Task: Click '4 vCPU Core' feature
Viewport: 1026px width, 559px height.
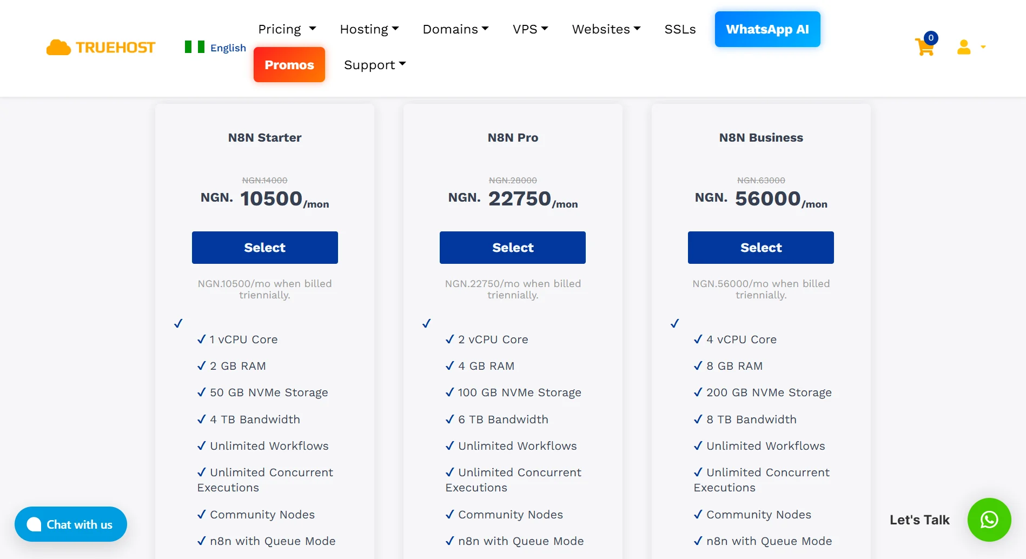Action: [742, 340]
